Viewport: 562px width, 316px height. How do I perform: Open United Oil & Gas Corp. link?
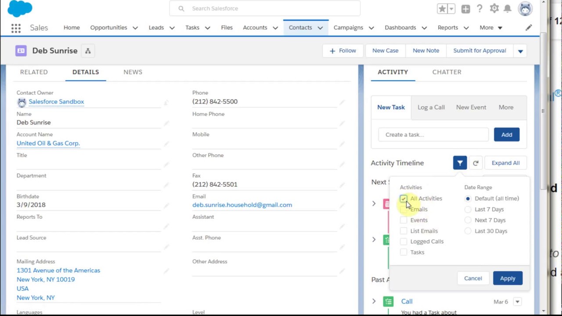pos(48,144)
